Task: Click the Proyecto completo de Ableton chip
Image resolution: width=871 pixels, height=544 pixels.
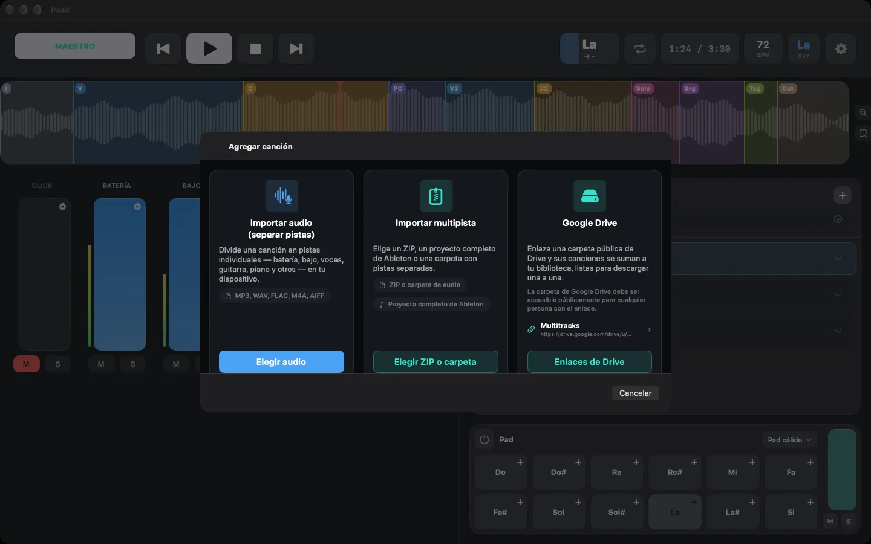Action: (431, 304)
